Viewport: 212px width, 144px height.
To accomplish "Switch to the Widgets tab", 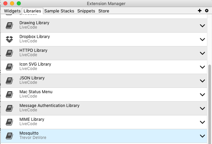I will (12, 11).
